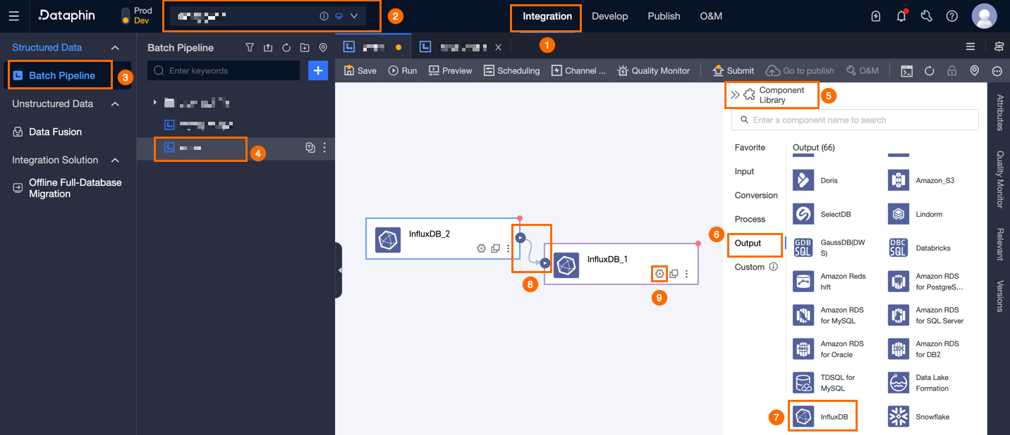Open the hamburger main menu

tap(14, 15)
